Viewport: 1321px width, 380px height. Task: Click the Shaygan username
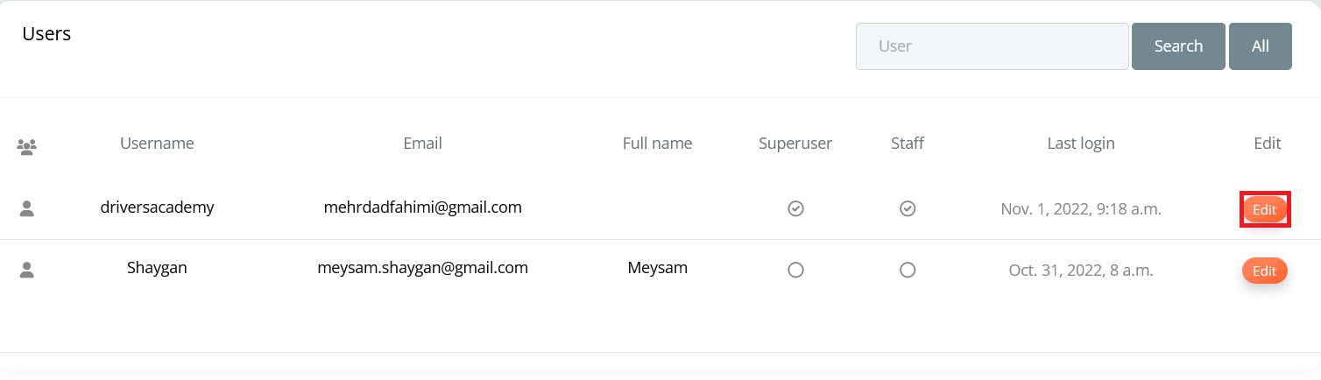[x=157, y=268]
